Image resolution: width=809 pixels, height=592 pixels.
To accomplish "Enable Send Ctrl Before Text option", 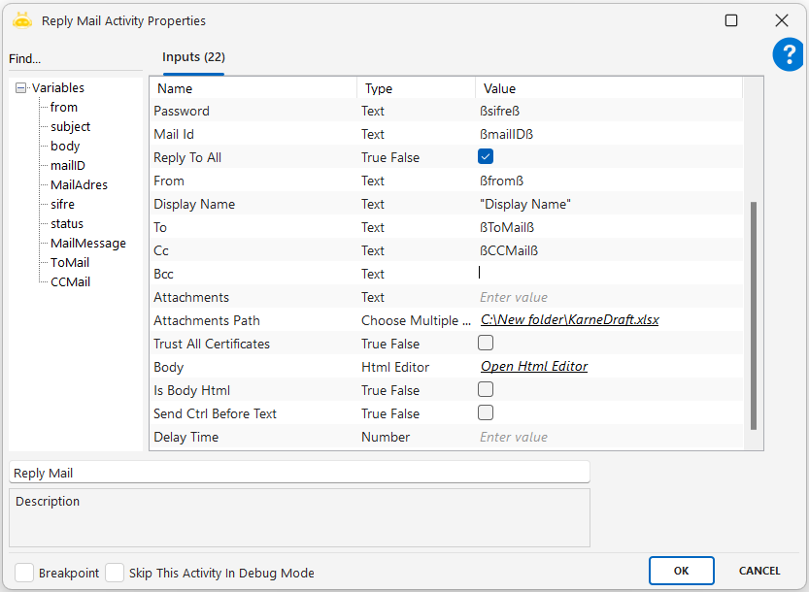I will [486, 413].
